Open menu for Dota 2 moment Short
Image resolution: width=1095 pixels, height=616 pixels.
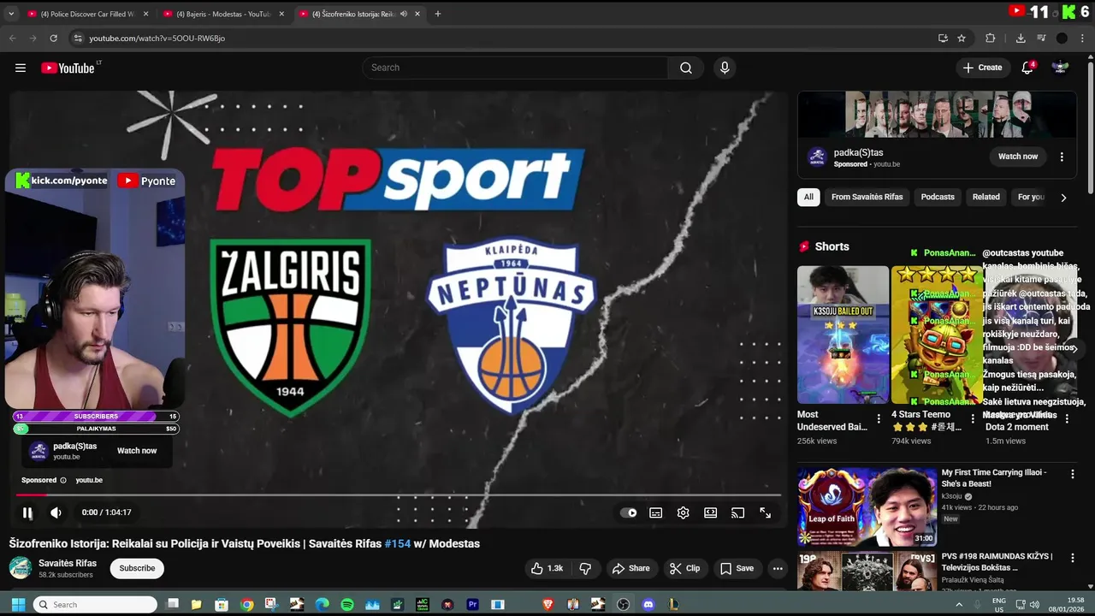[x=1066, y=418]
